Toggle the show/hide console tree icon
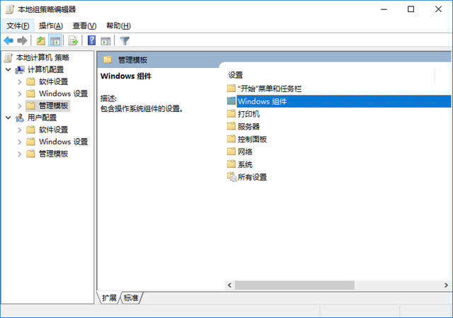Viewport: 453px width, 318px height. pos(55,40)
